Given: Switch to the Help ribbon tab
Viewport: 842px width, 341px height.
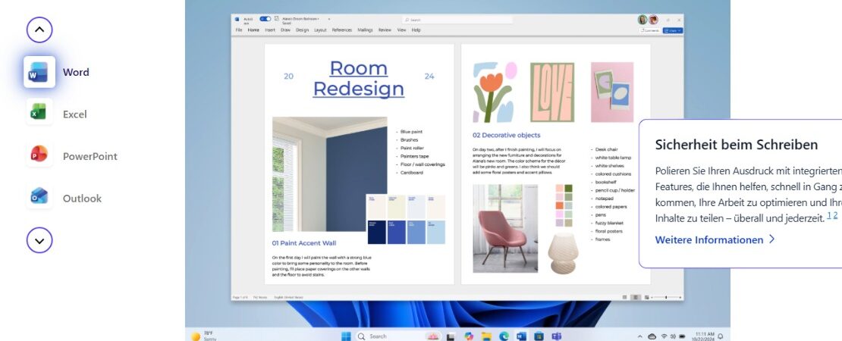Looking at the screenshot, I should (x=416, y=30).
